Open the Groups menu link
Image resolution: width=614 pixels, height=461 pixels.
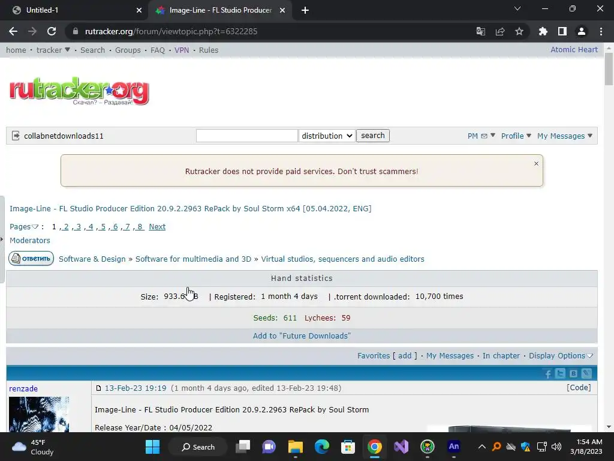[x=128, y=50]
